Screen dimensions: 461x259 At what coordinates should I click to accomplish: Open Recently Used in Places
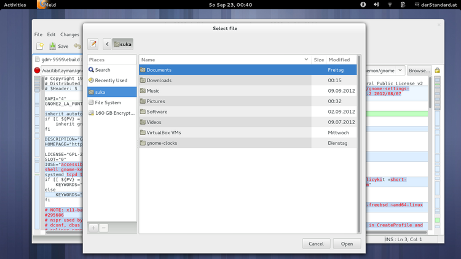111,80
